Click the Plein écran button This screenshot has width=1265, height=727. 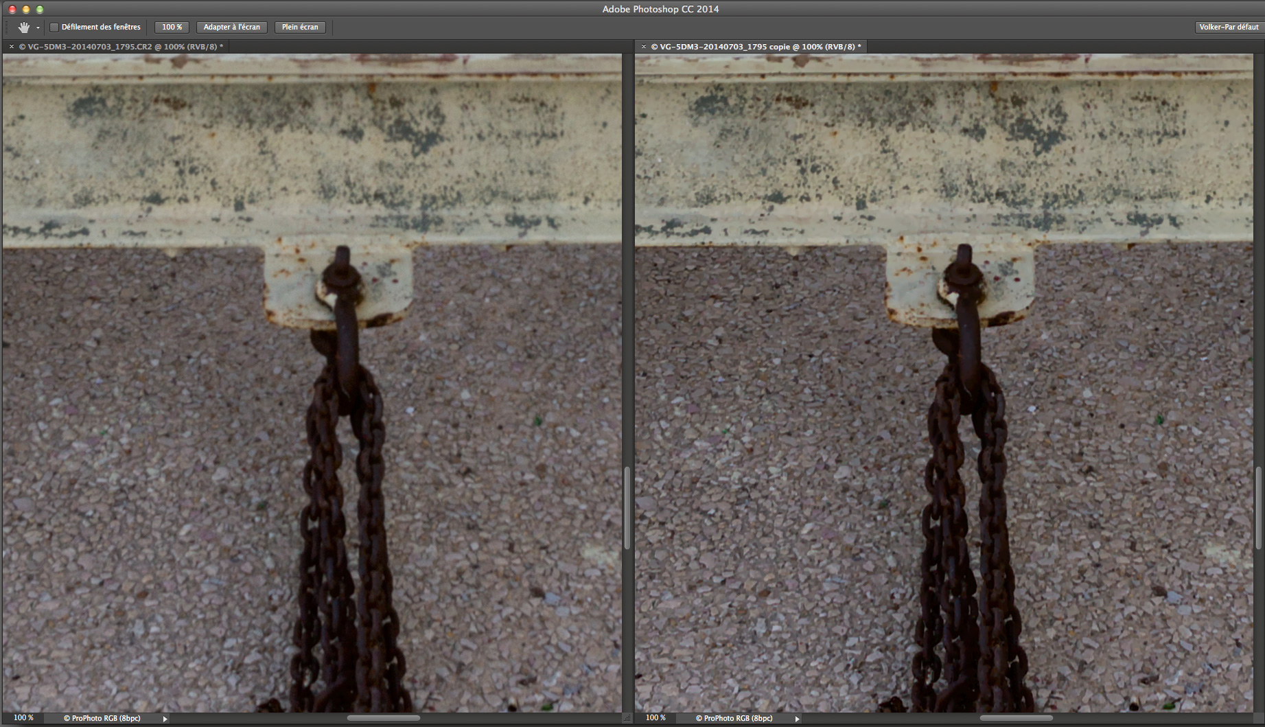(x=300, y=27)
